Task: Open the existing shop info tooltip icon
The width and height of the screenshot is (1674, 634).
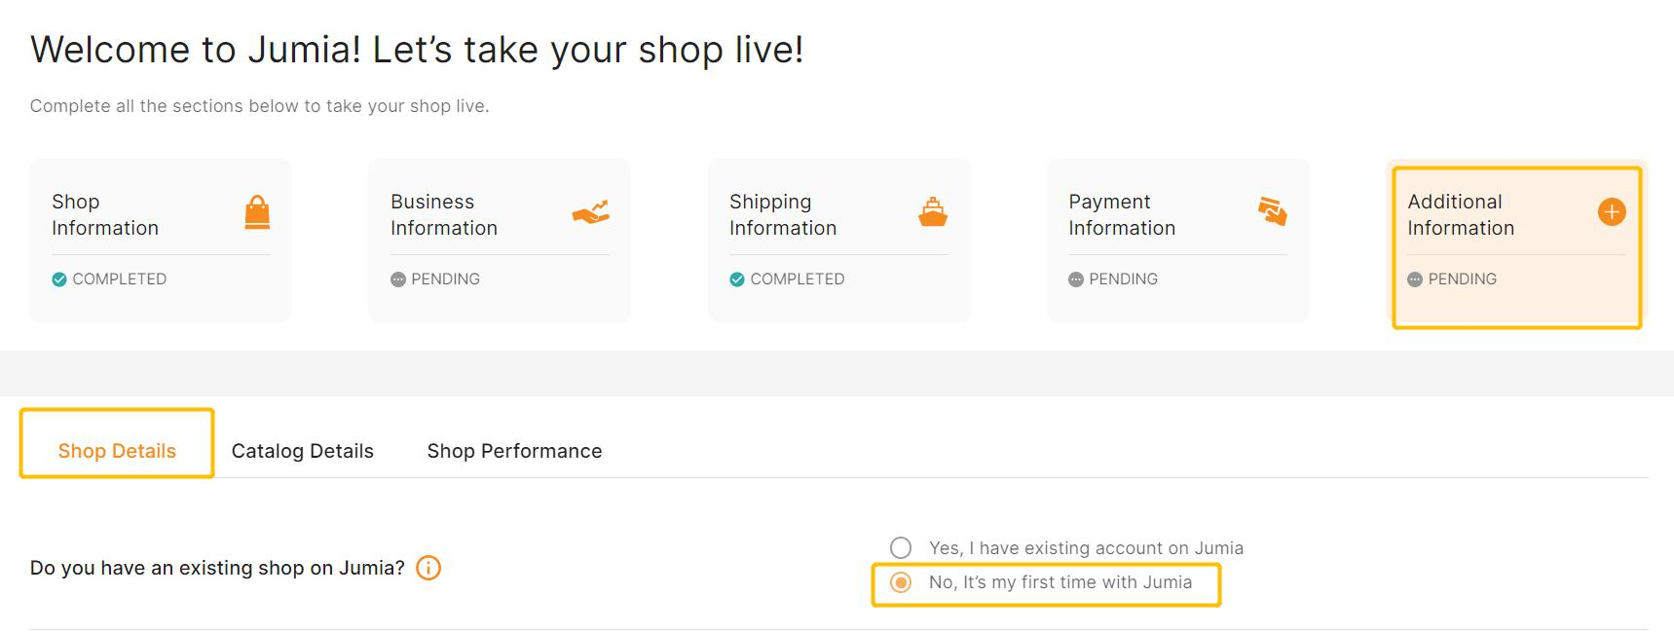Action: (x=428, y=569)
